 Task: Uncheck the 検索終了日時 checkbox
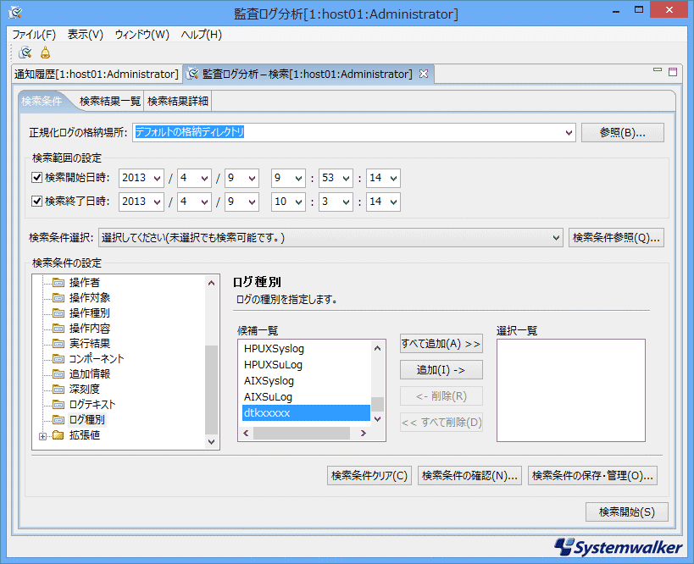click(x=36, y=202)
